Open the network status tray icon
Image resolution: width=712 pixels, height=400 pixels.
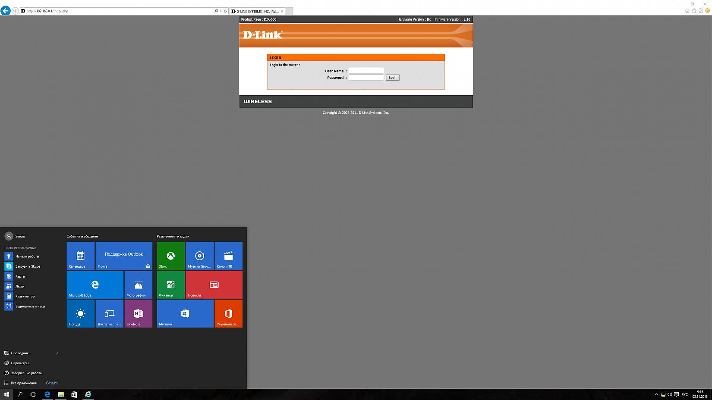[x=663, y=394]
